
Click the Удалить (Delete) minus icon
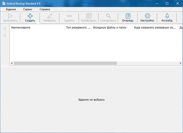[69, 16]
